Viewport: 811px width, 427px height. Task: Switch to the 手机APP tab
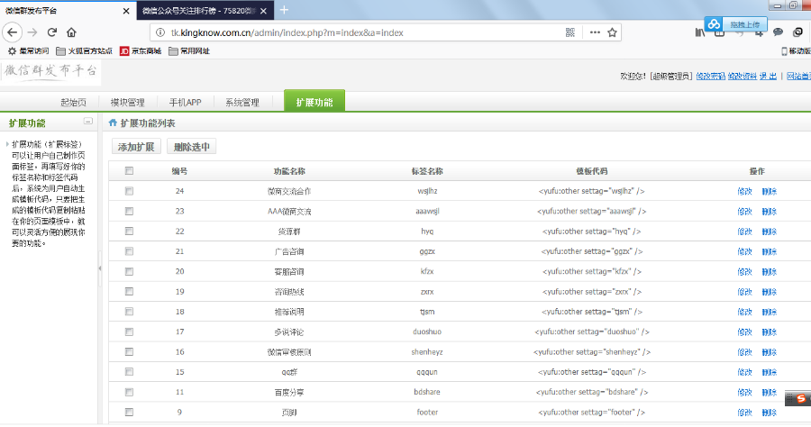point(185,103)
